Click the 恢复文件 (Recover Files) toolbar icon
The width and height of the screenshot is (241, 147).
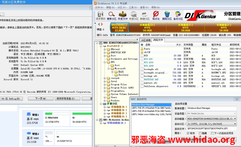[123, 15]
